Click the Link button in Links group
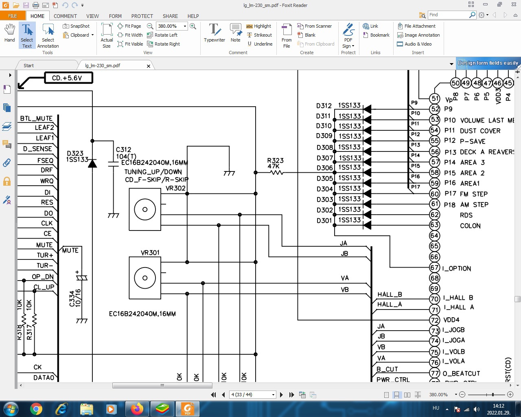The image size is (521, 417). click(370, 26)
